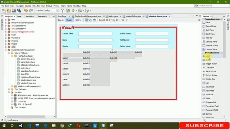The width and height of the screenshot is (230, 129).
Task: Click the New File toolbar icon
Action: coord(4,10)
